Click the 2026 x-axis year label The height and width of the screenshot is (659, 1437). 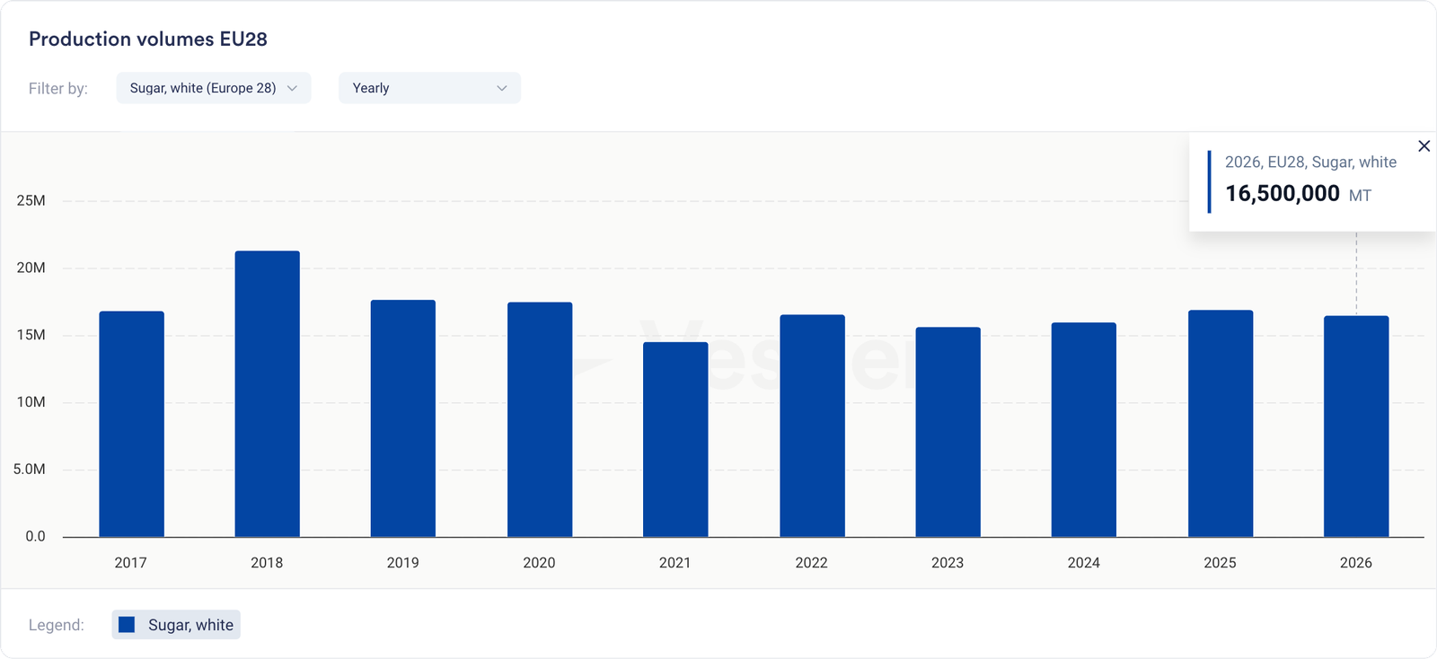(x=1356, y=563)
